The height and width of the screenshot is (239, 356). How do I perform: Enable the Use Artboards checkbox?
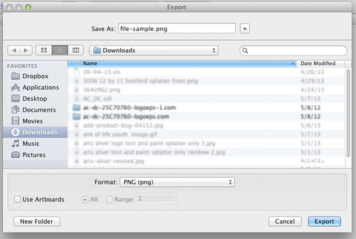pos(17,200)
